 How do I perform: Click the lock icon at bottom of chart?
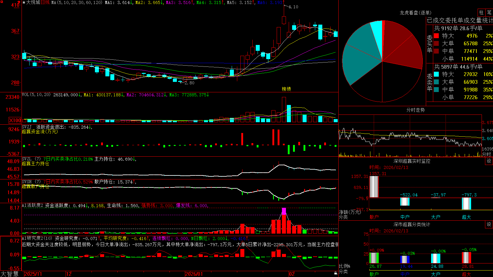click(336, 273)
